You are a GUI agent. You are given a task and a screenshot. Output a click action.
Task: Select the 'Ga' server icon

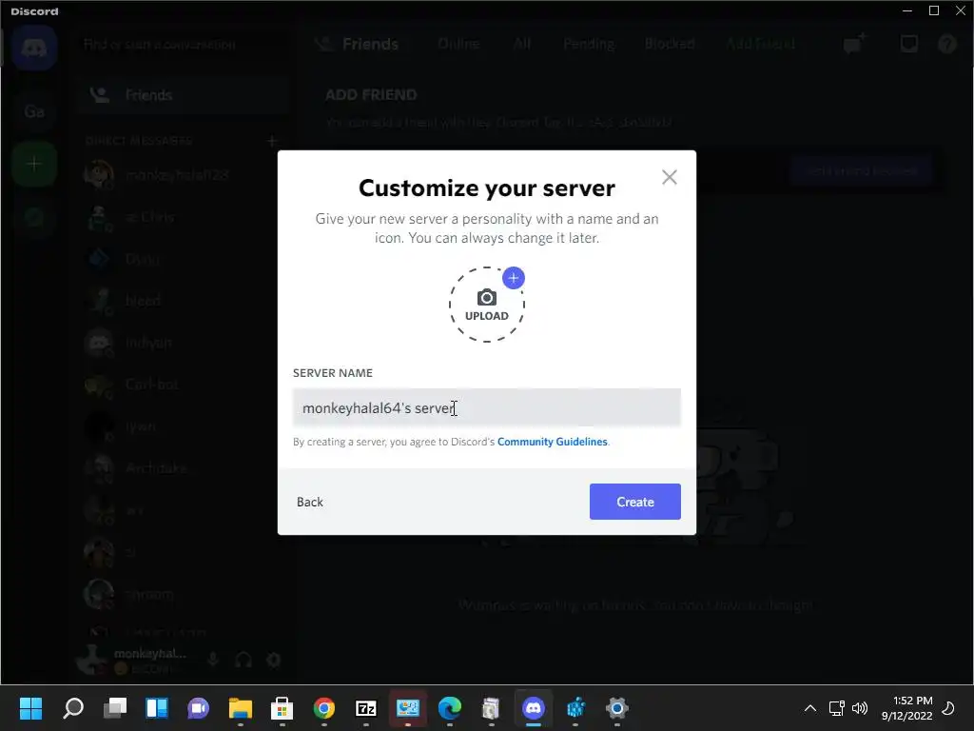(34, 111)
